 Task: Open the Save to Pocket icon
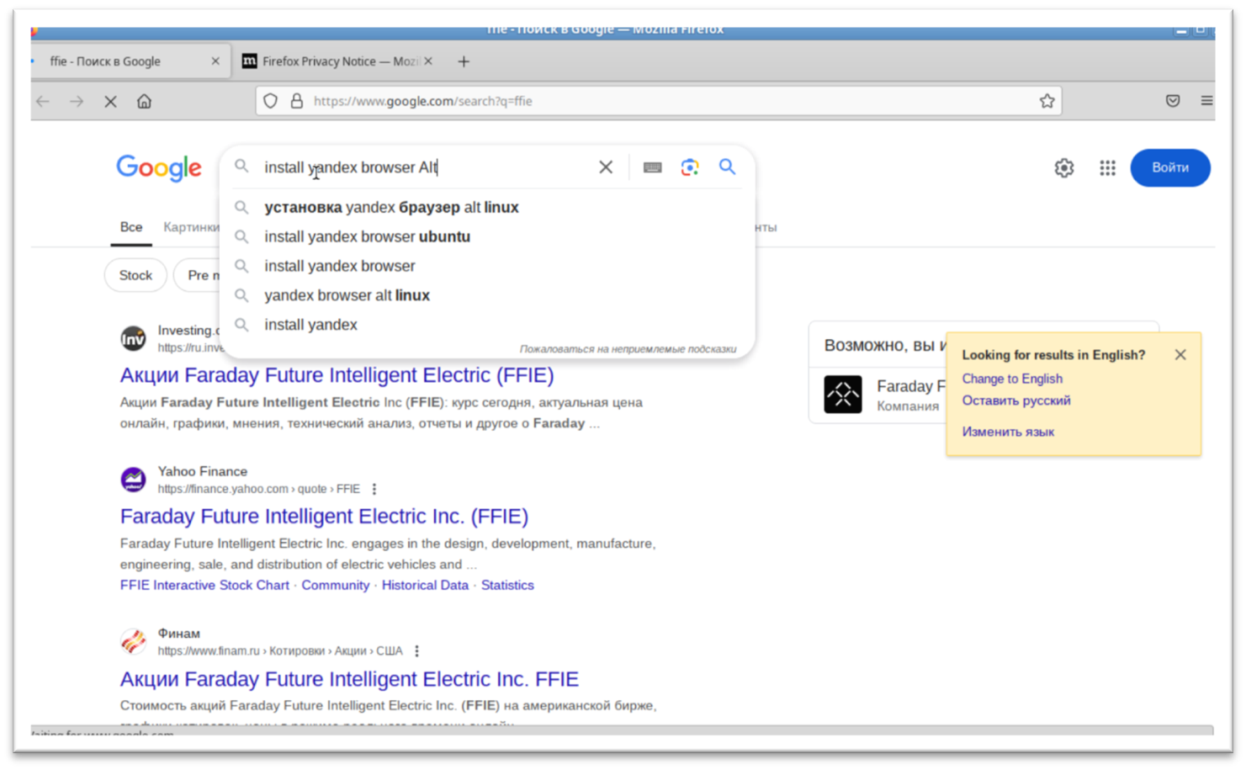[x=1172, y=101]
